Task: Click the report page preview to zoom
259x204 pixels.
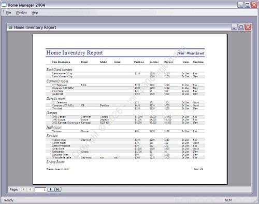Action: click(x=129, y=109)
